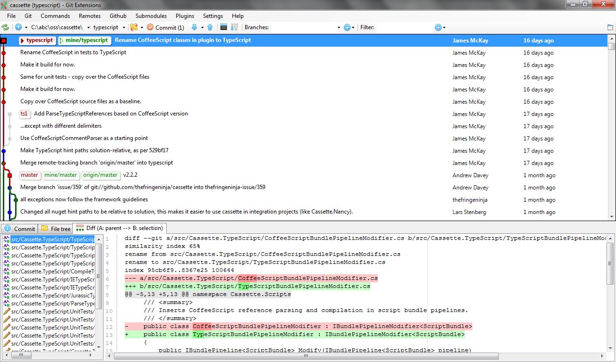Open the File menu
This screenshot has width=616, height=362.
(11, 16)
